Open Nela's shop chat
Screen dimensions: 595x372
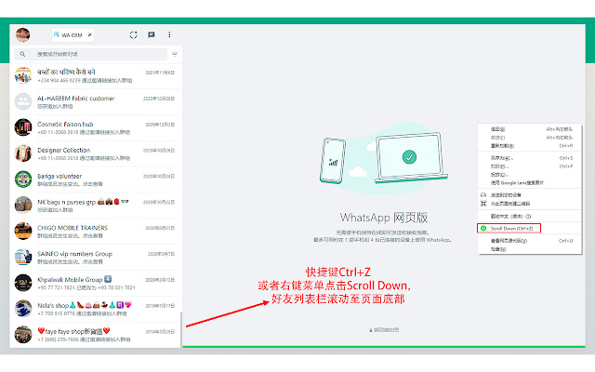point(96,309)
